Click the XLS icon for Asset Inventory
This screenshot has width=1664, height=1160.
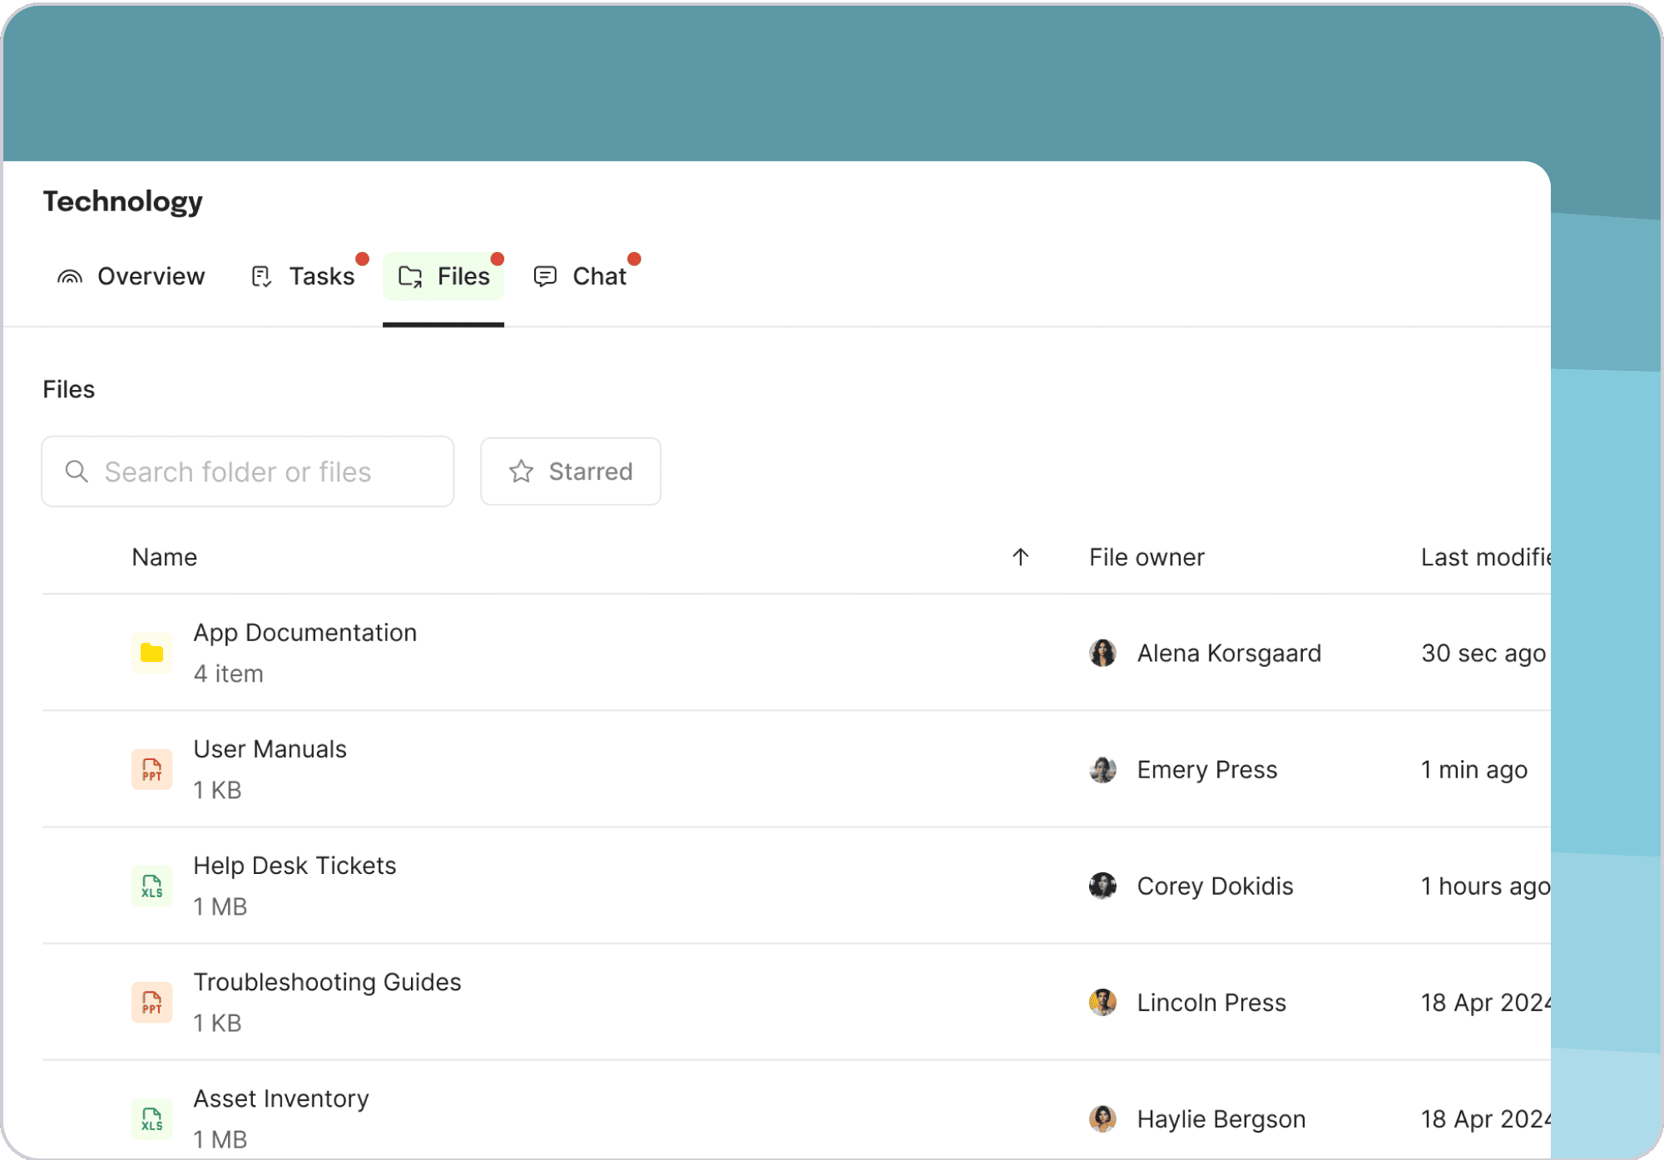click(151, 1119)
